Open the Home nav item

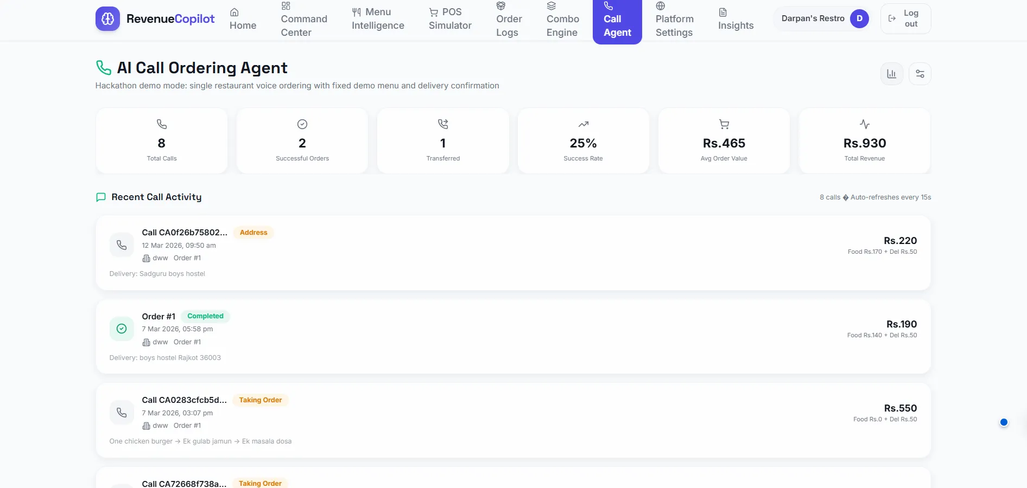click(243, 19)
